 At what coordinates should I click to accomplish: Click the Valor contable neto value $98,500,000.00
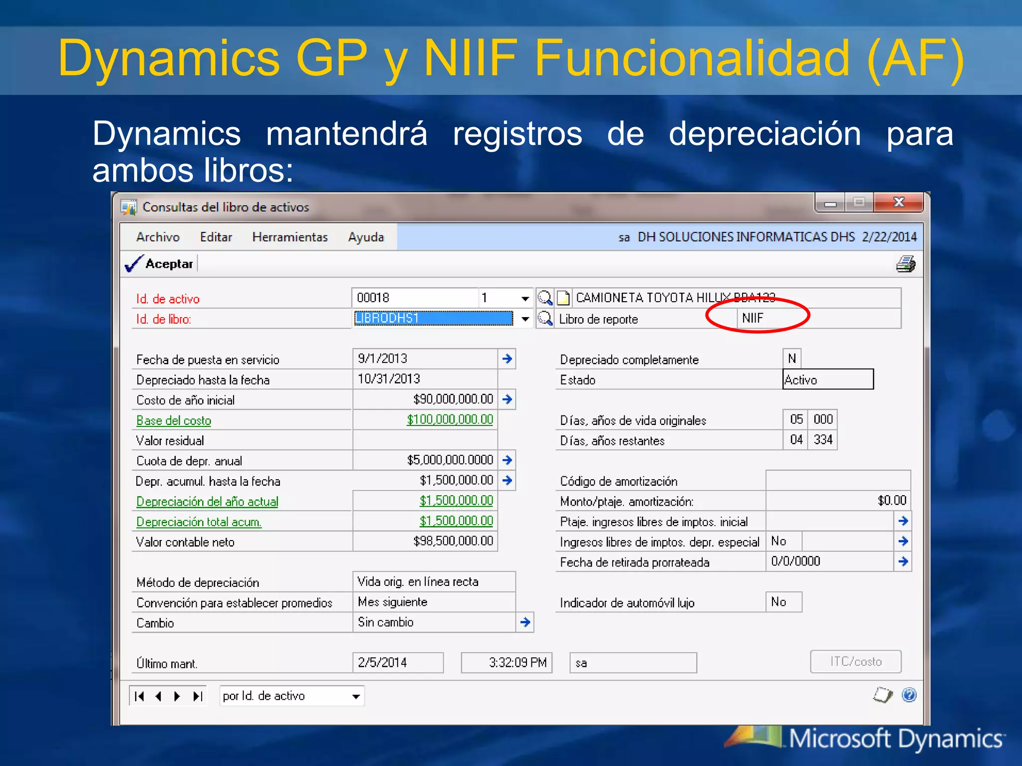[425, 541]
